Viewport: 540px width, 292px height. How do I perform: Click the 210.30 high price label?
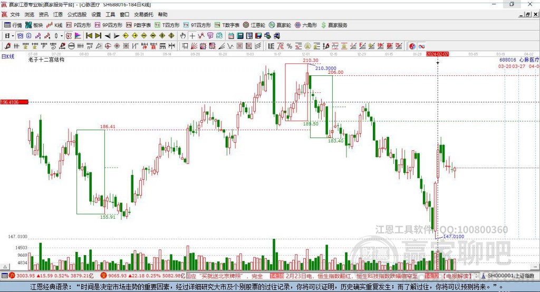click(310, 60)
